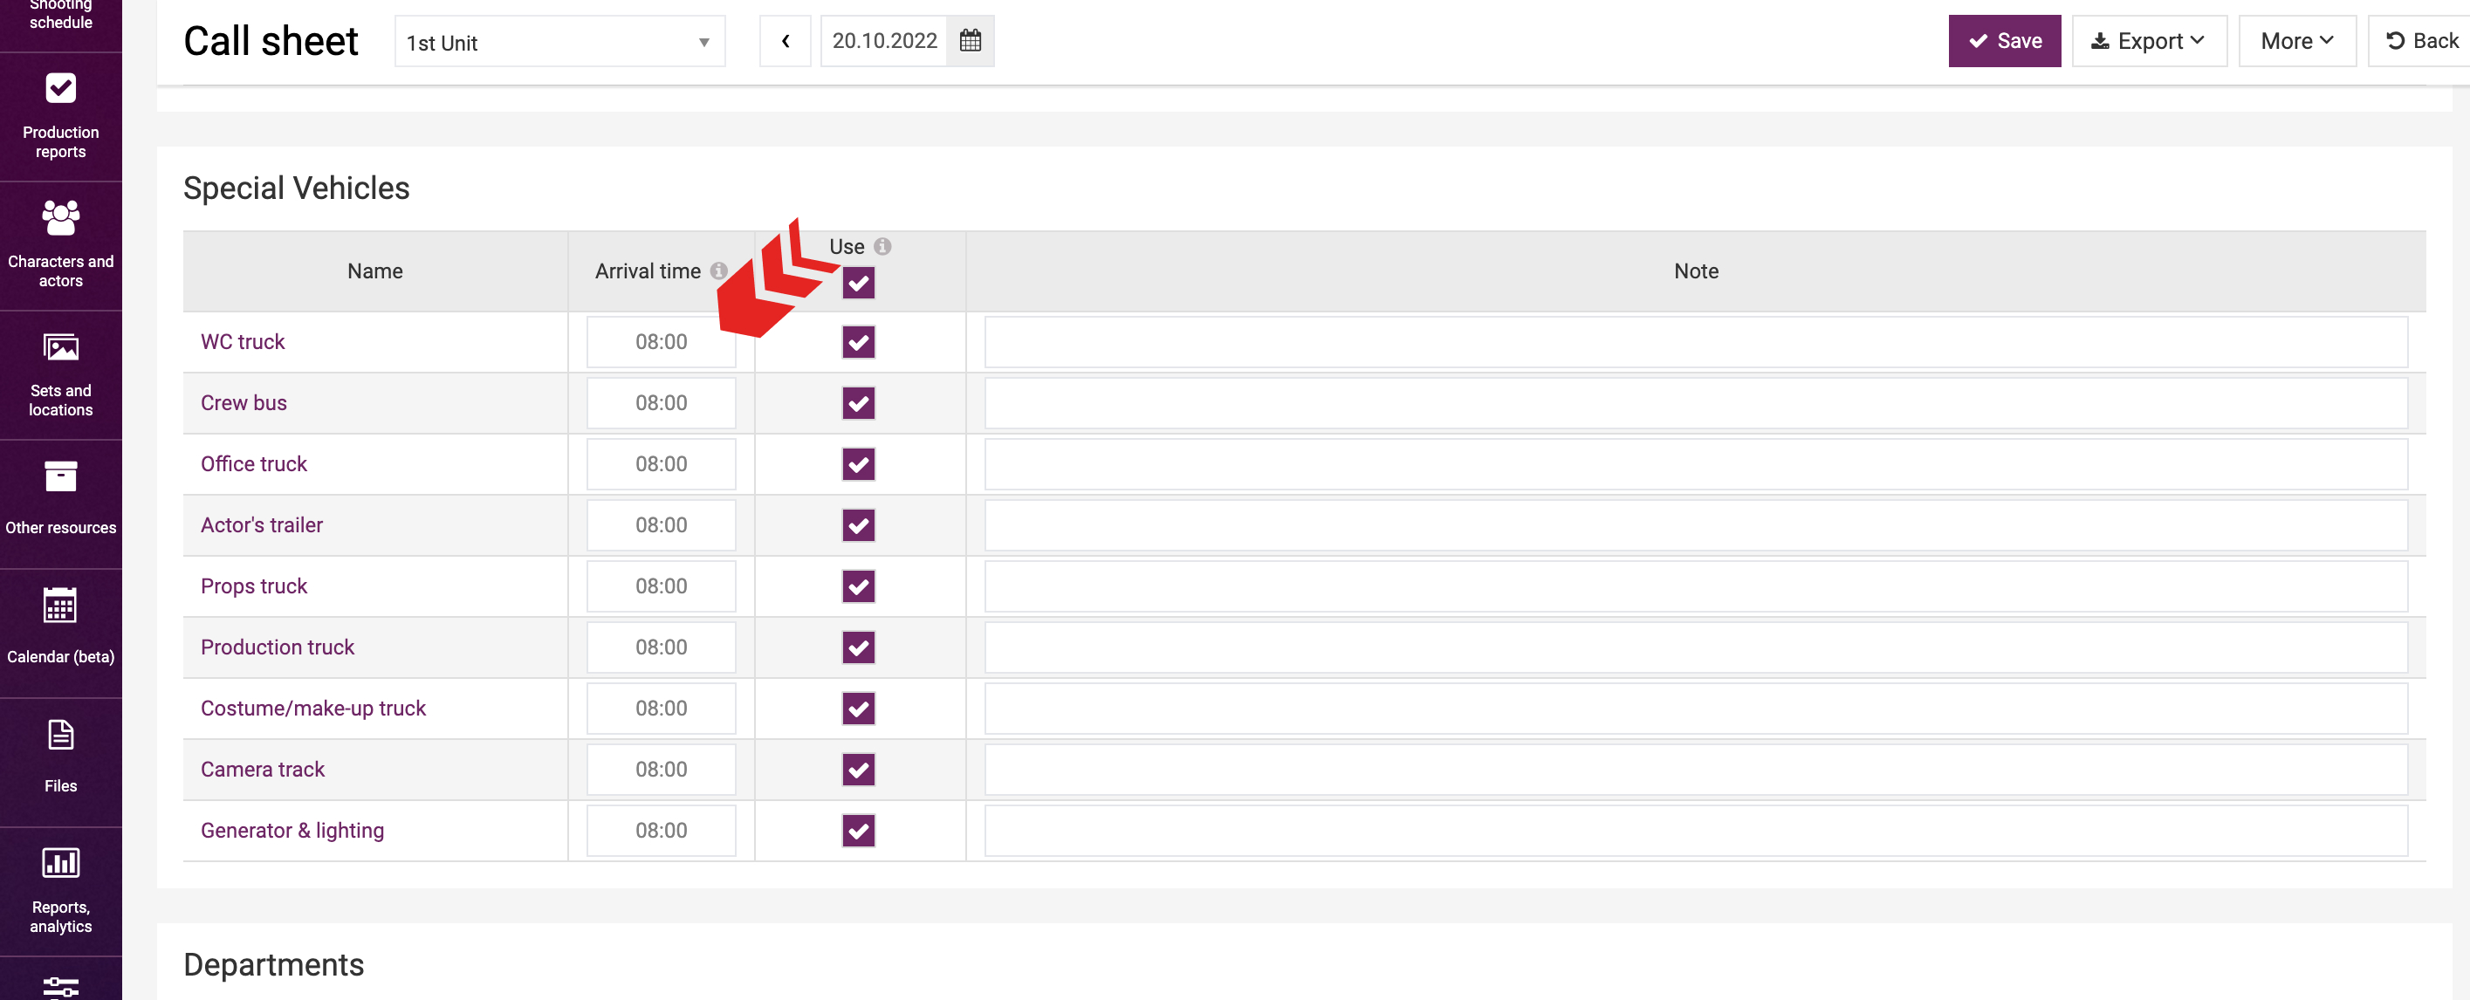
Task: Save the call sheet
Action: pyautogui.click(x=2004, y=41)
